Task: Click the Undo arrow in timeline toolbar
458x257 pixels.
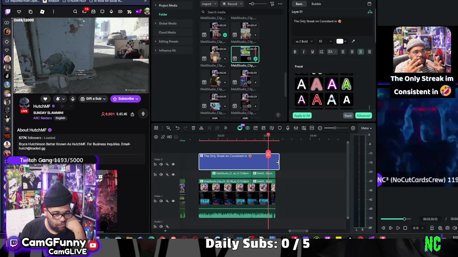Action: click(177, 128)
